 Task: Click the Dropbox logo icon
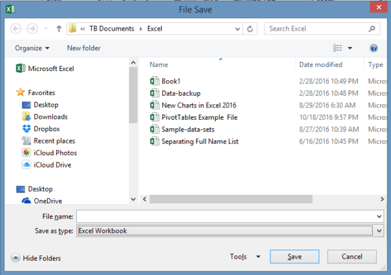27,128
